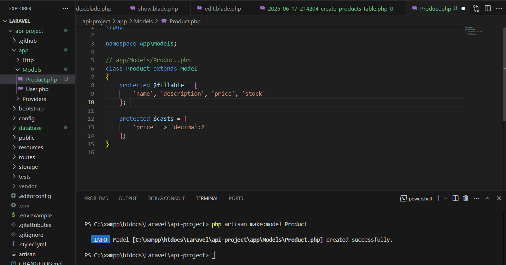Viewport: 506px width, 265px height.
Task: Expand the Http folder
Action: pos(28,60)
